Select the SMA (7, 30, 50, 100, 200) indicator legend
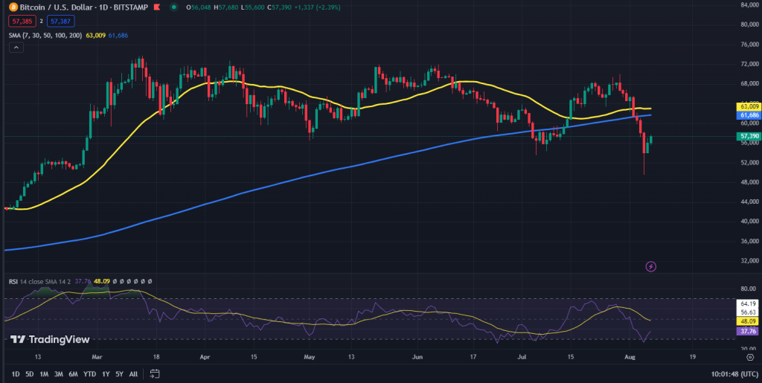762x383 pixels. click(x=45, y=35)
